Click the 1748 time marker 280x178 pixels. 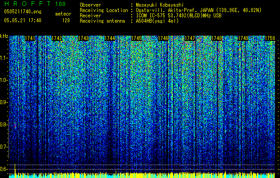pyautogui.click(x=217, y=38)
